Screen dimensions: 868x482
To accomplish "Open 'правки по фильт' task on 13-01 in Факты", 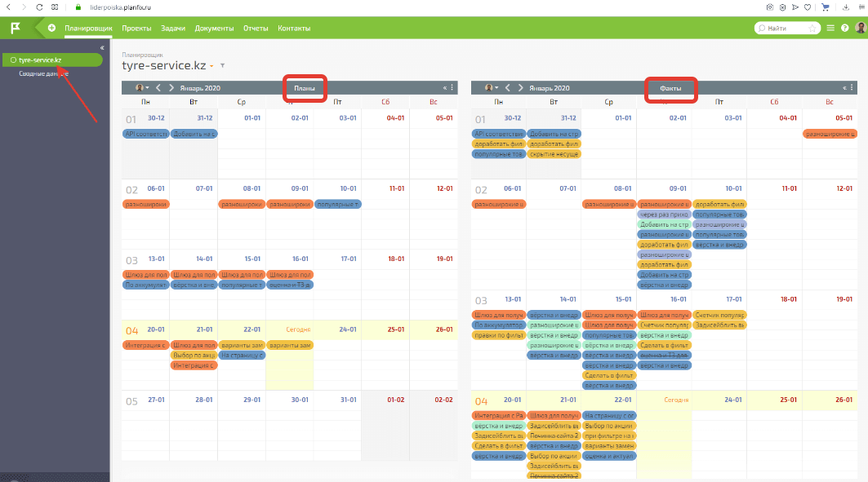I will [x=499, y=335].
